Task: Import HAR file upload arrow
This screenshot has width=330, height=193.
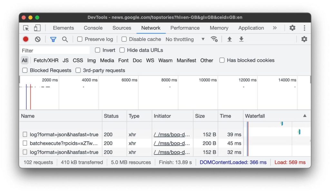Action: pyautogui.click(x=229, y=39)
